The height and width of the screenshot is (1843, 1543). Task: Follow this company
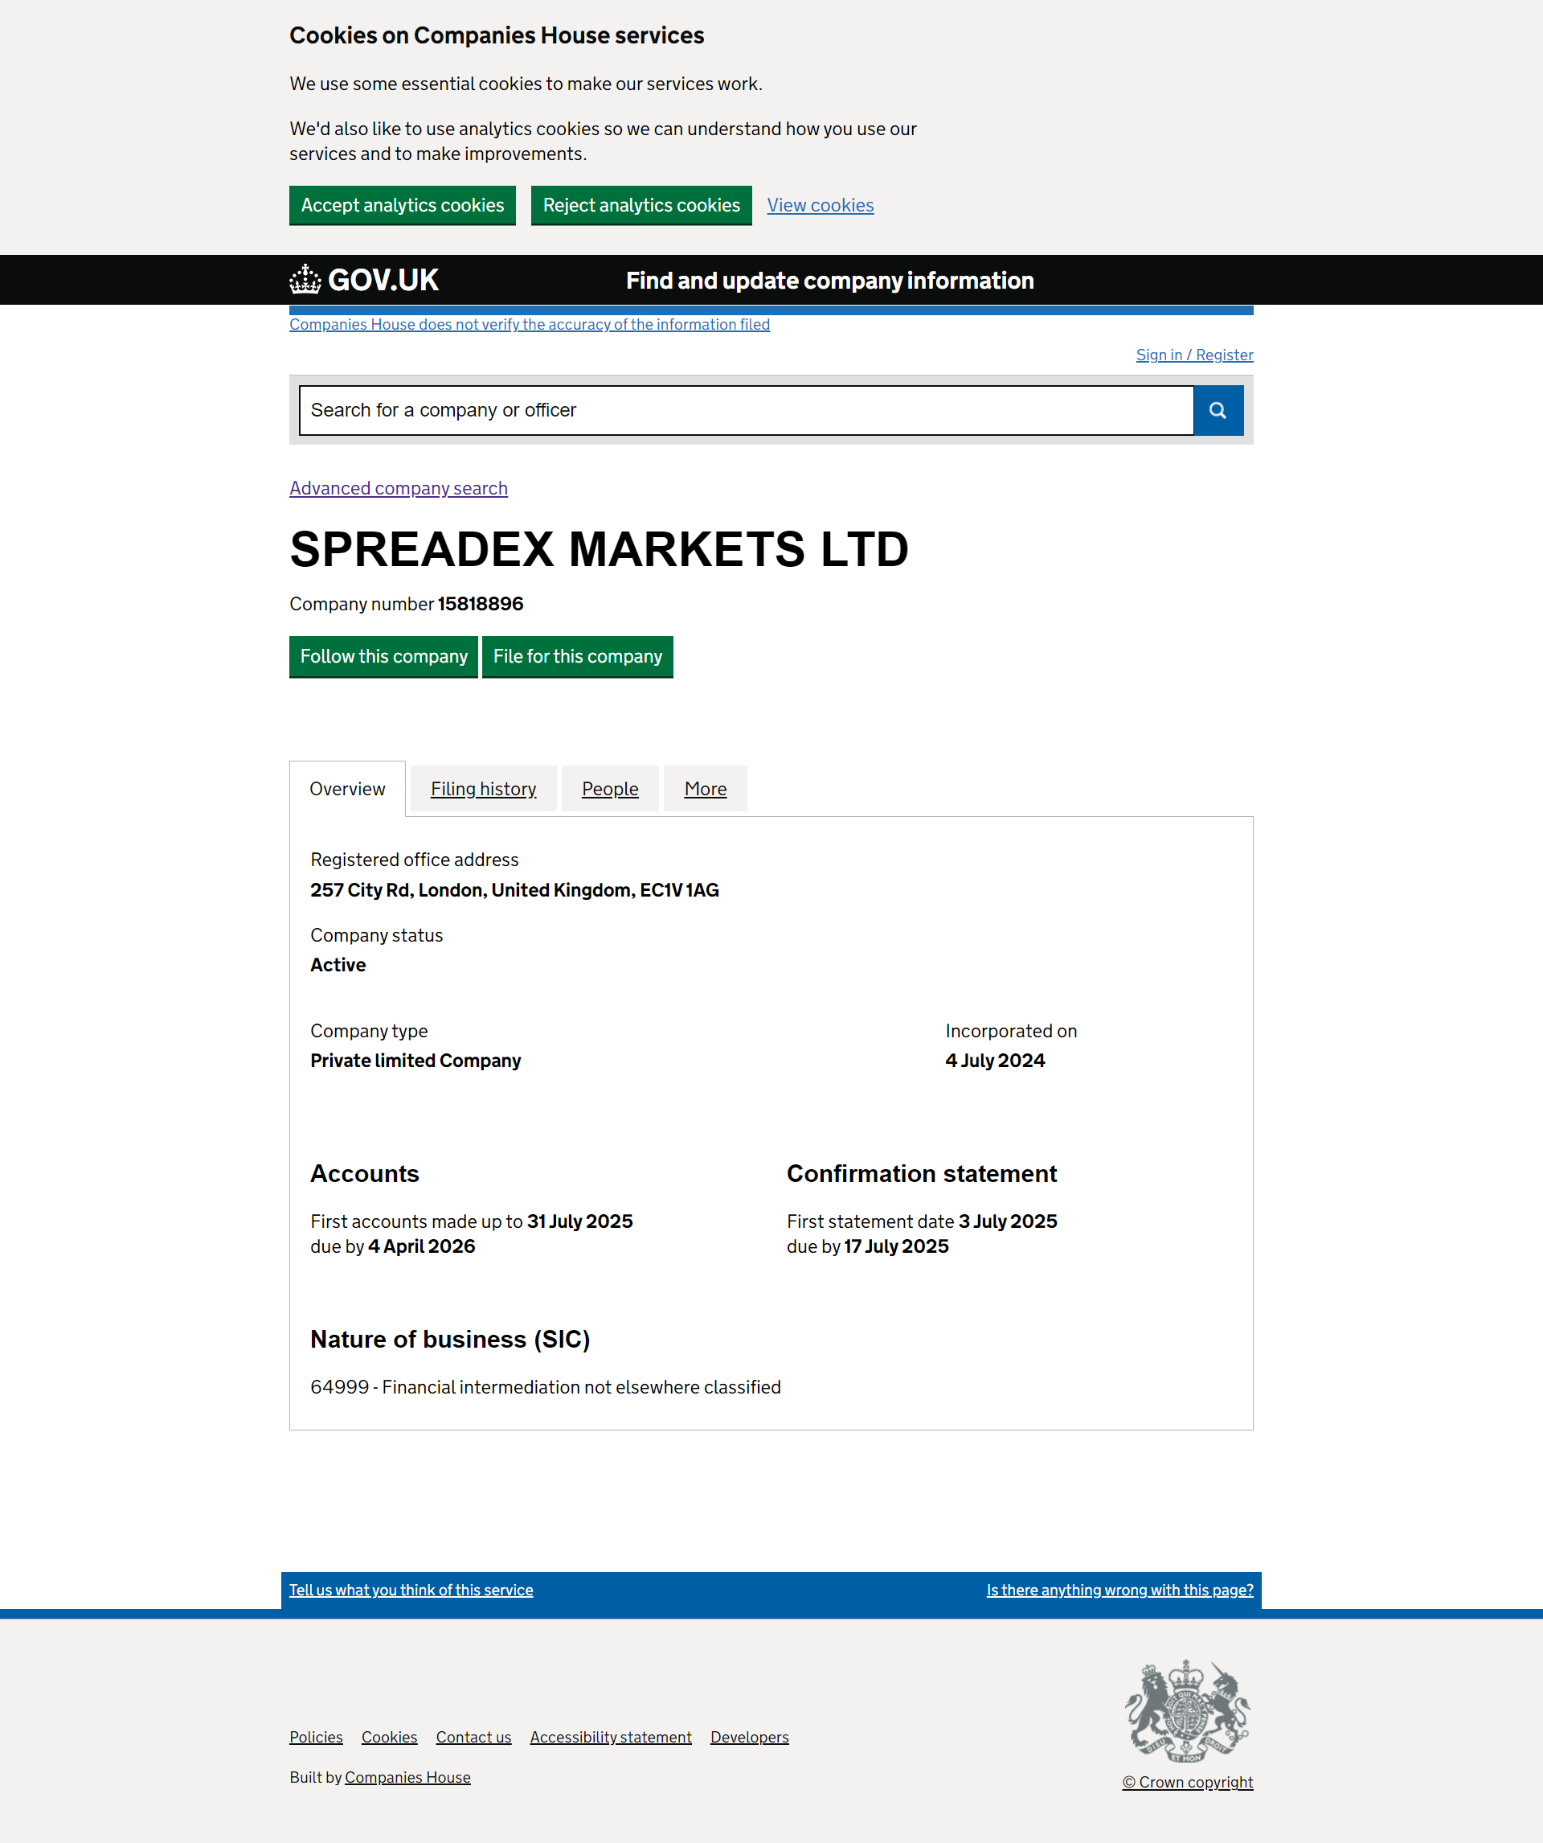point(383,656)
